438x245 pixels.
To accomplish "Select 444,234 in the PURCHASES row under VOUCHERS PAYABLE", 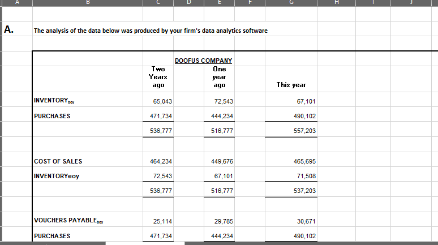I will click(x=222, y=236).
